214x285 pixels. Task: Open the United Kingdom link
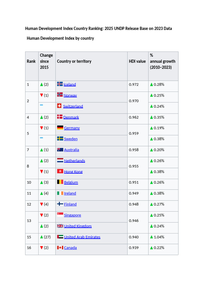click(x=78, y=226)
